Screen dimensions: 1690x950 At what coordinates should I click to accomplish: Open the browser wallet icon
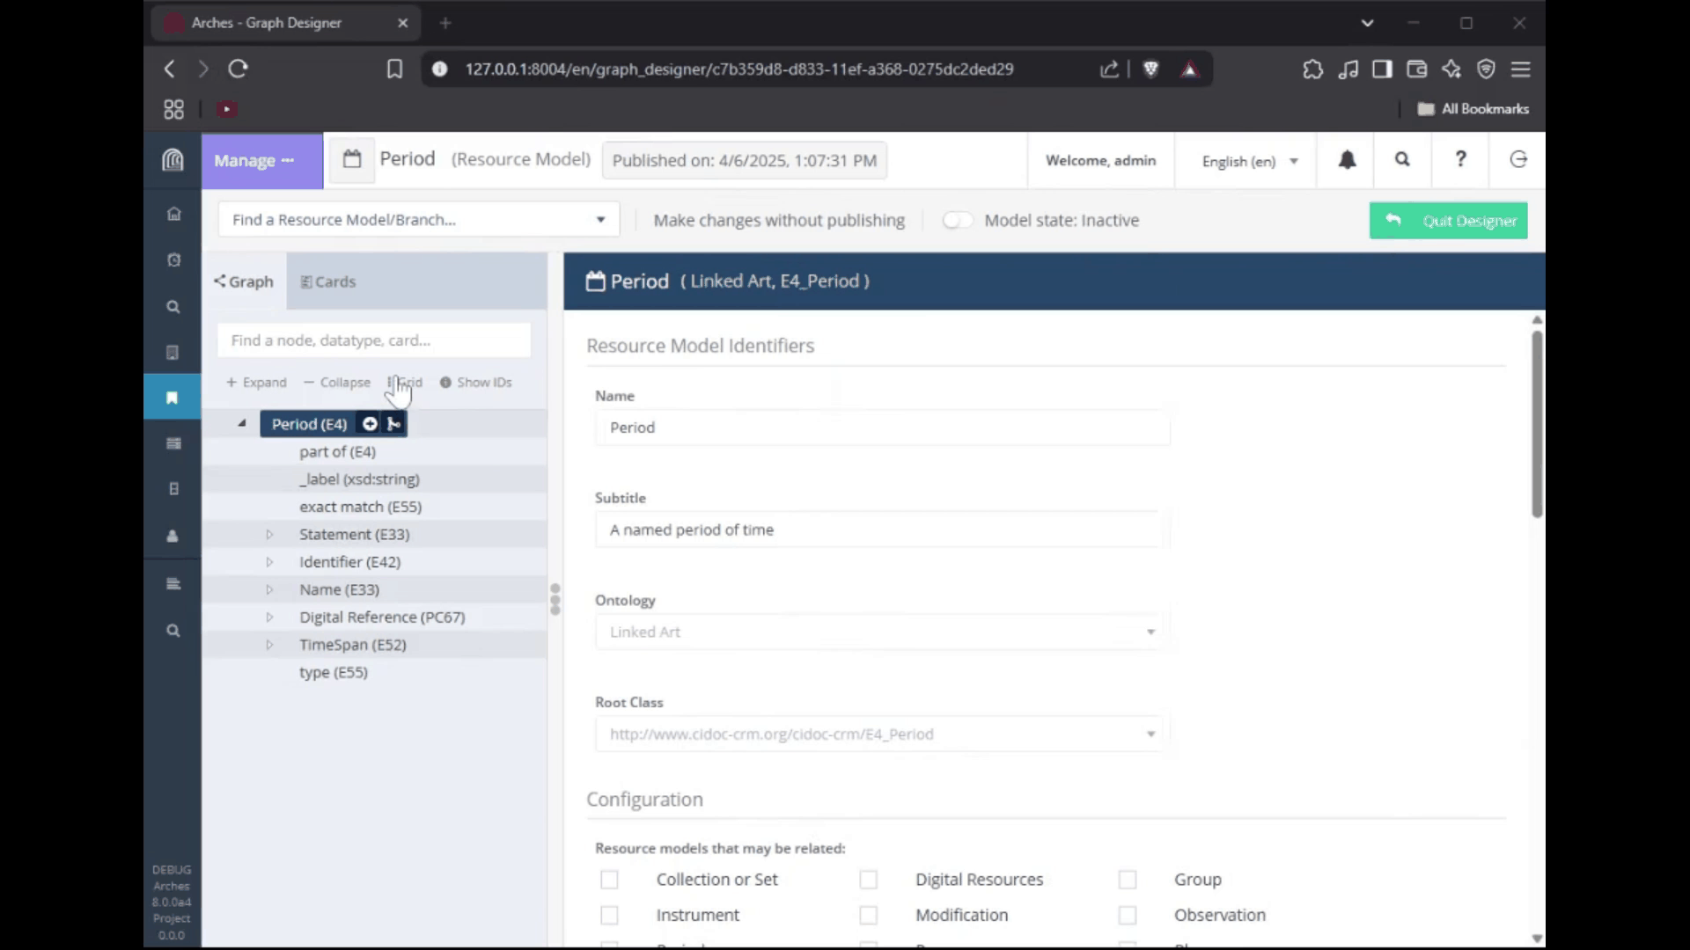tap(1416, 69)
